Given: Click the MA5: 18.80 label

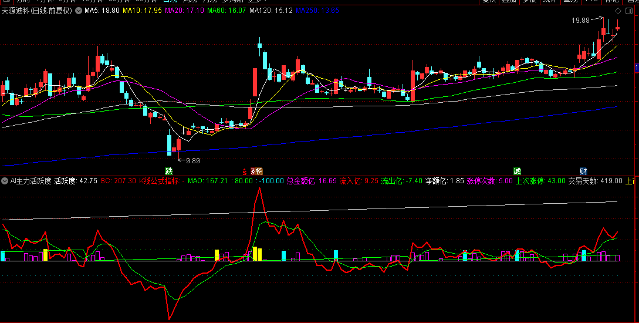Looking at the screenshot, I should click(x=102, y=11).
